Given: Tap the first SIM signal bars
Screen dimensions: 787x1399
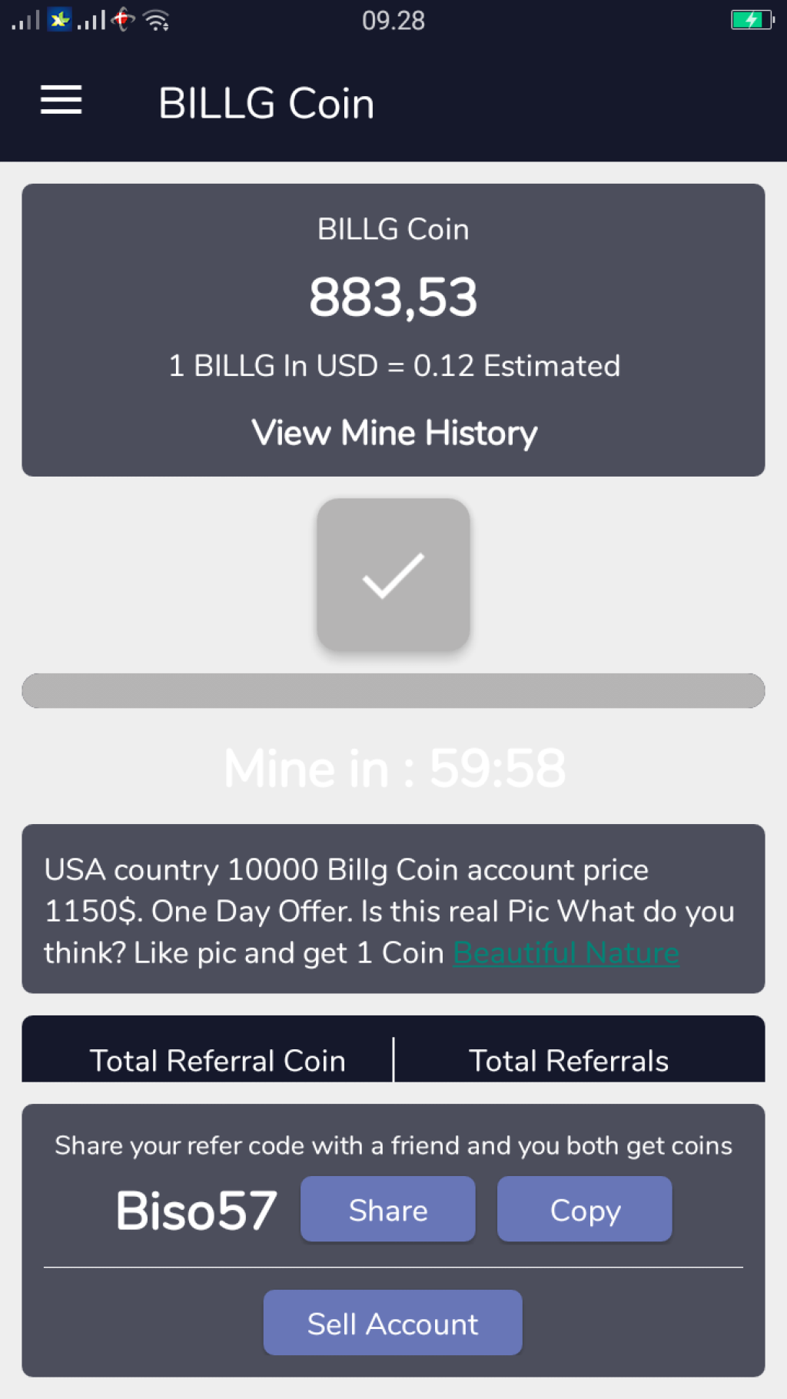Looking at the screenshot, I should [x=25, y=20].
